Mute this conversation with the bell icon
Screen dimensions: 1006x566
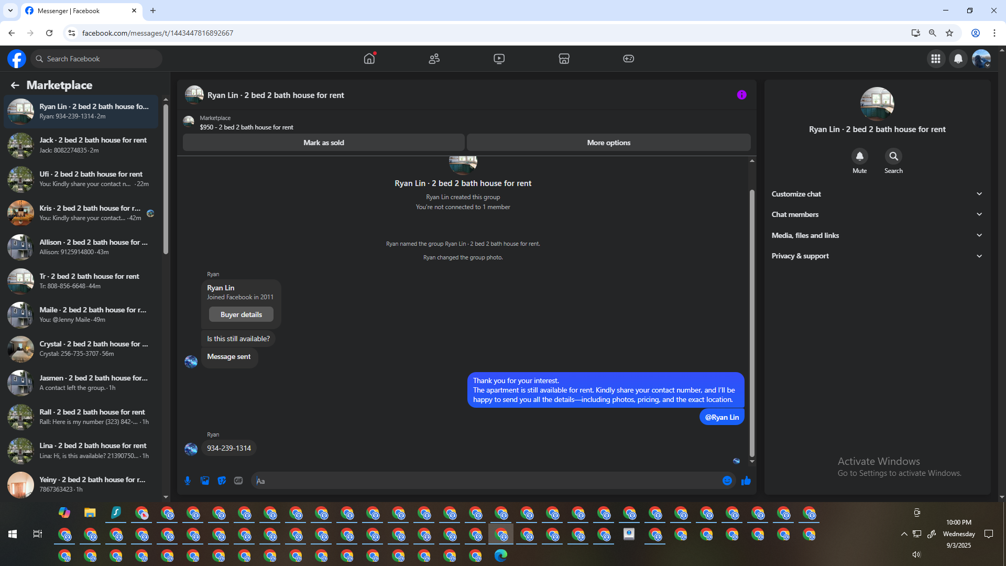click(860, 156)
